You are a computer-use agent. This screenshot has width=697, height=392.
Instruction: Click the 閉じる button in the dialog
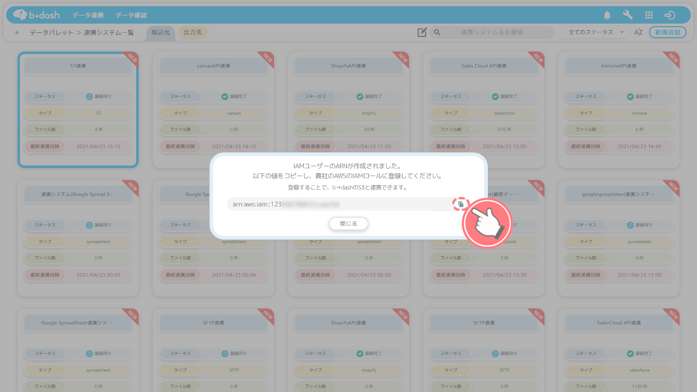click(x=348, y=224)
